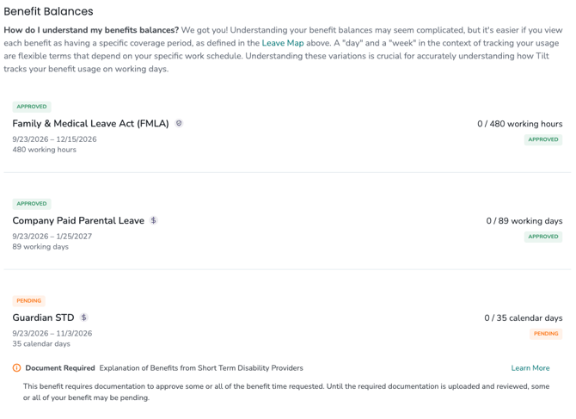Screen dimensions: 576x419
Task: Click Approved badge above Company Paid Parental Leave
Action: click(32, 204)
